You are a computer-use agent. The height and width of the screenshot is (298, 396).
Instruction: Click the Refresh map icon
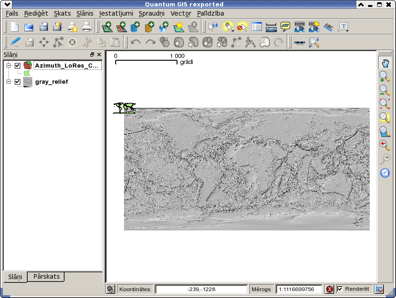(x=385, y=173)
